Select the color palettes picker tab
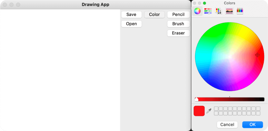This screenshot has width=268, height=131. (219, 11)
